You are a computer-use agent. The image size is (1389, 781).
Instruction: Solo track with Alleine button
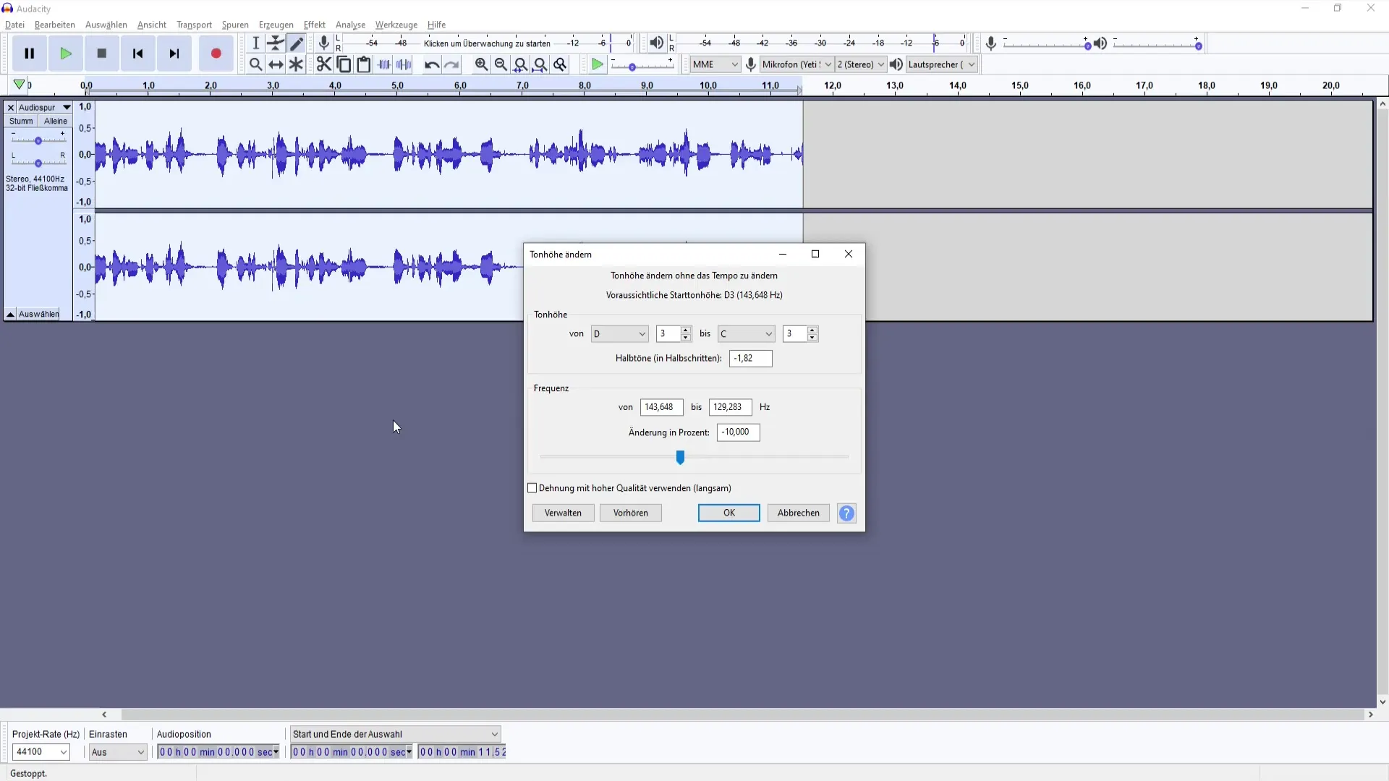coord(56,121)
